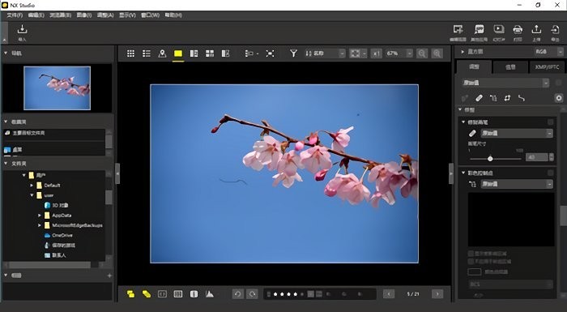Check the first option below the black preview
The image size is (567, 312).
point(471,254)
